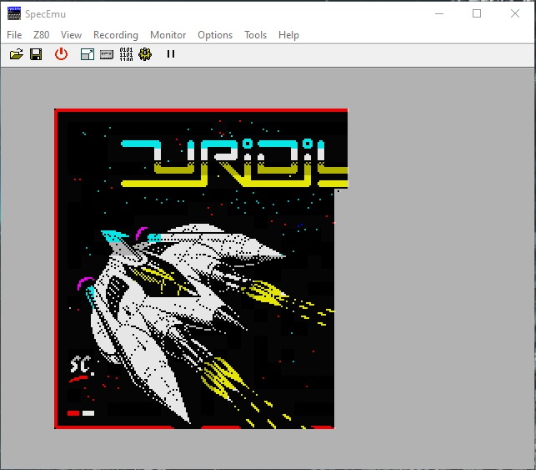Open the Help menu
This screenshot has height=470, width=536.
click(x=288, y=35)
